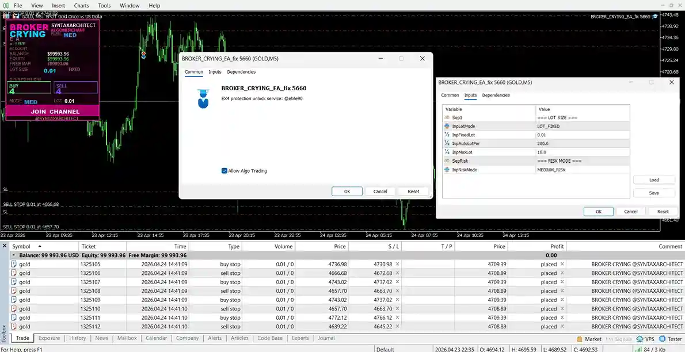
Task: Switch to the History tab in Toolbox
Action: click(78, 338)
